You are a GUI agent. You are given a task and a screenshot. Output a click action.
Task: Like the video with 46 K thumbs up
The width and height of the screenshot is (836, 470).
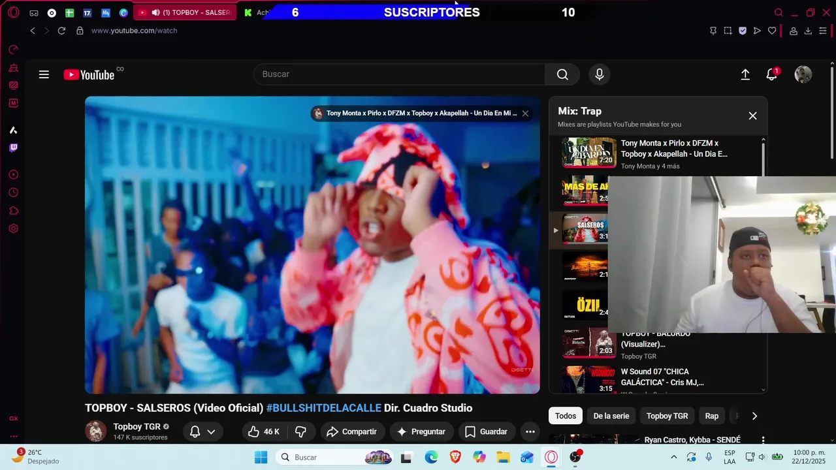pyautogui.click(x=263, y=431)
